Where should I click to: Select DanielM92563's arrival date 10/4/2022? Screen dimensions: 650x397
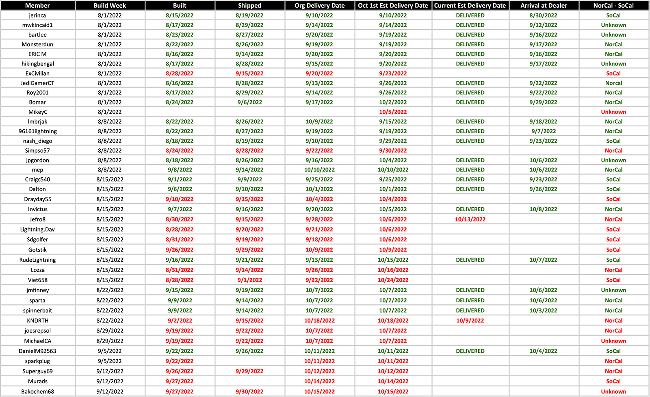544,351
